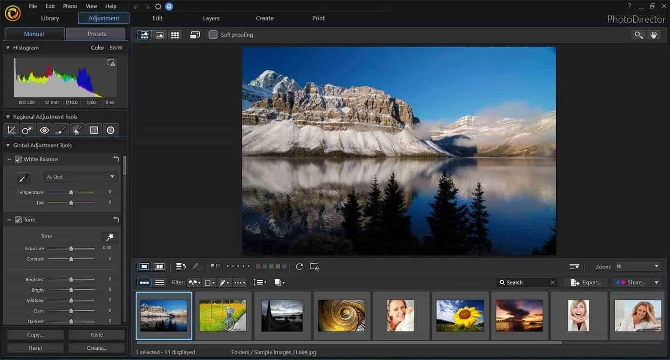Switch to browser grid mode
670x360 pixels.
pos(175,35)
